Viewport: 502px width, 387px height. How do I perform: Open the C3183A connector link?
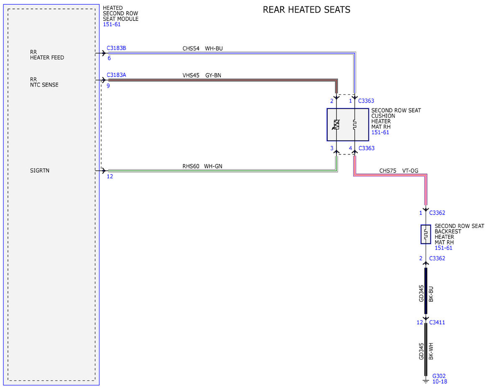(x=117, y=75)
